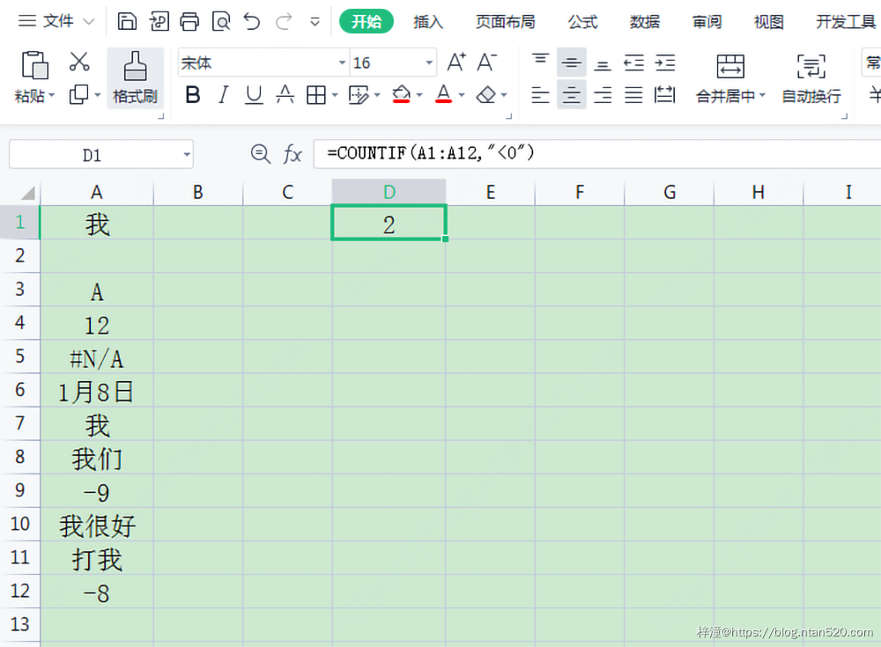Toggle strikethrough text icon
This screenshot has width=881, height=647.
coord(285,94)
